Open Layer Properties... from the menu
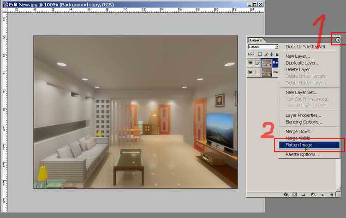This screenshot has width=346, height=218. point(303,115)
